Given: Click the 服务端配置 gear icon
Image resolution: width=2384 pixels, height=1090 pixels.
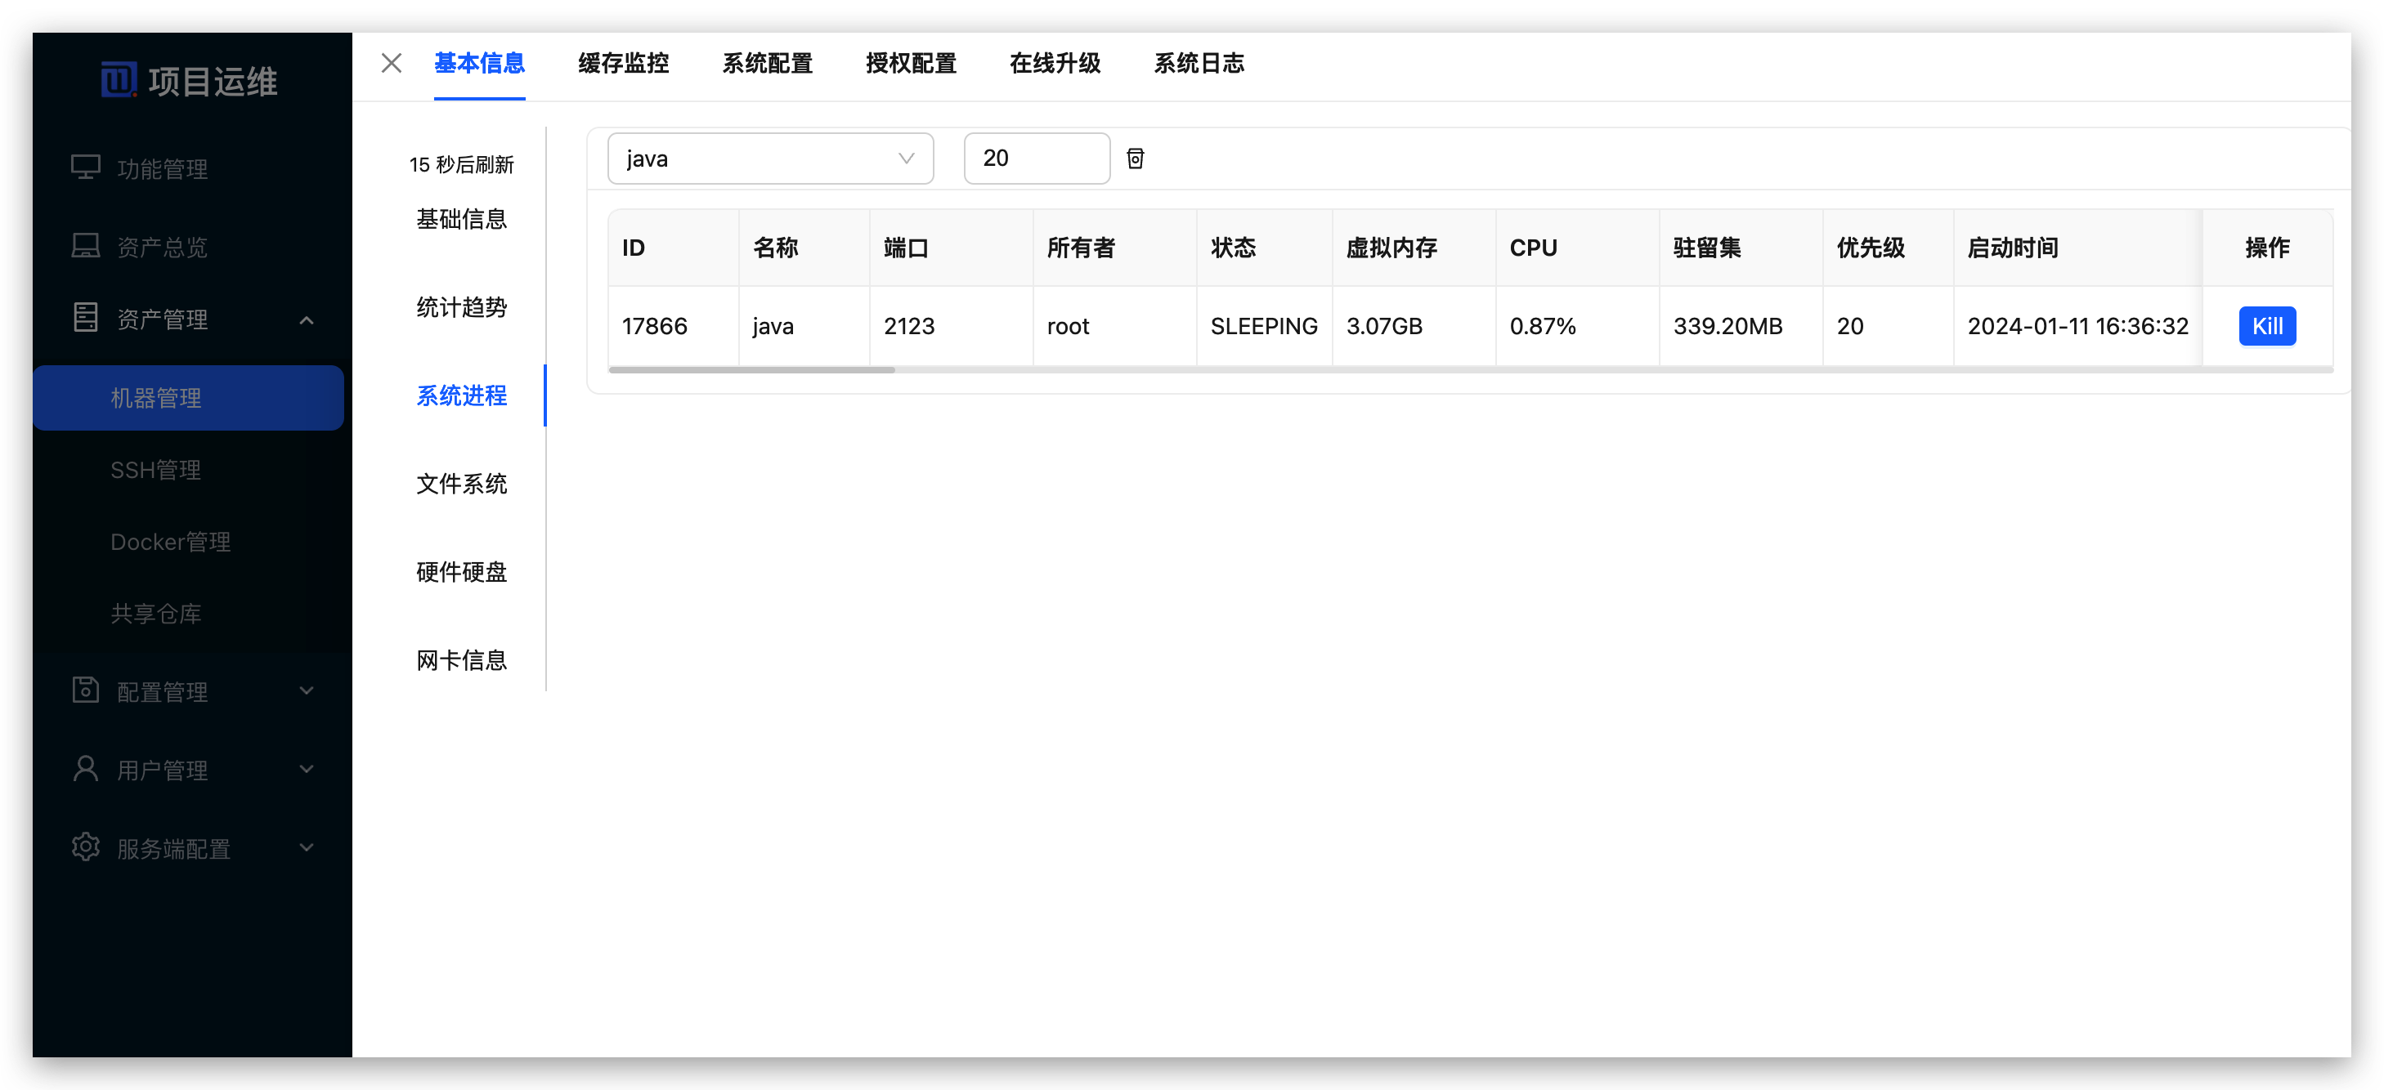Looking at the screenshot, I should [85, 847].
